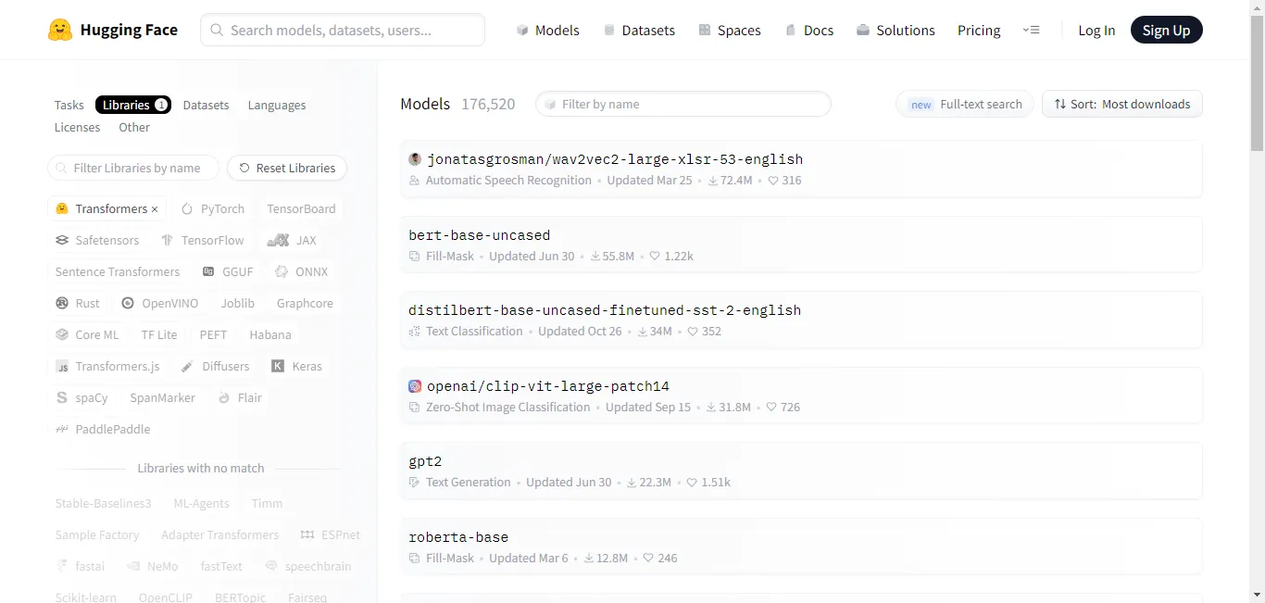This screenshot has height=603, width=1265.
Task: Switch to the Tasks filter tab
Action: point(69,105)
